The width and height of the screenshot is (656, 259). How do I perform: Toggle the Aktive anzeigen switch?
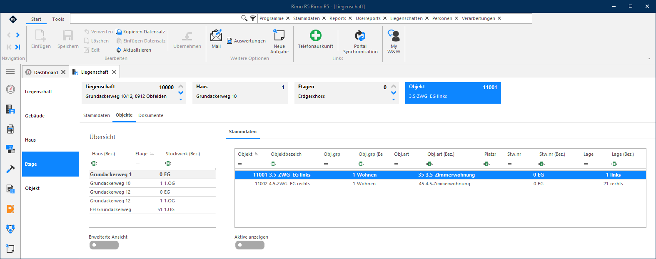(x=250, y=245)
